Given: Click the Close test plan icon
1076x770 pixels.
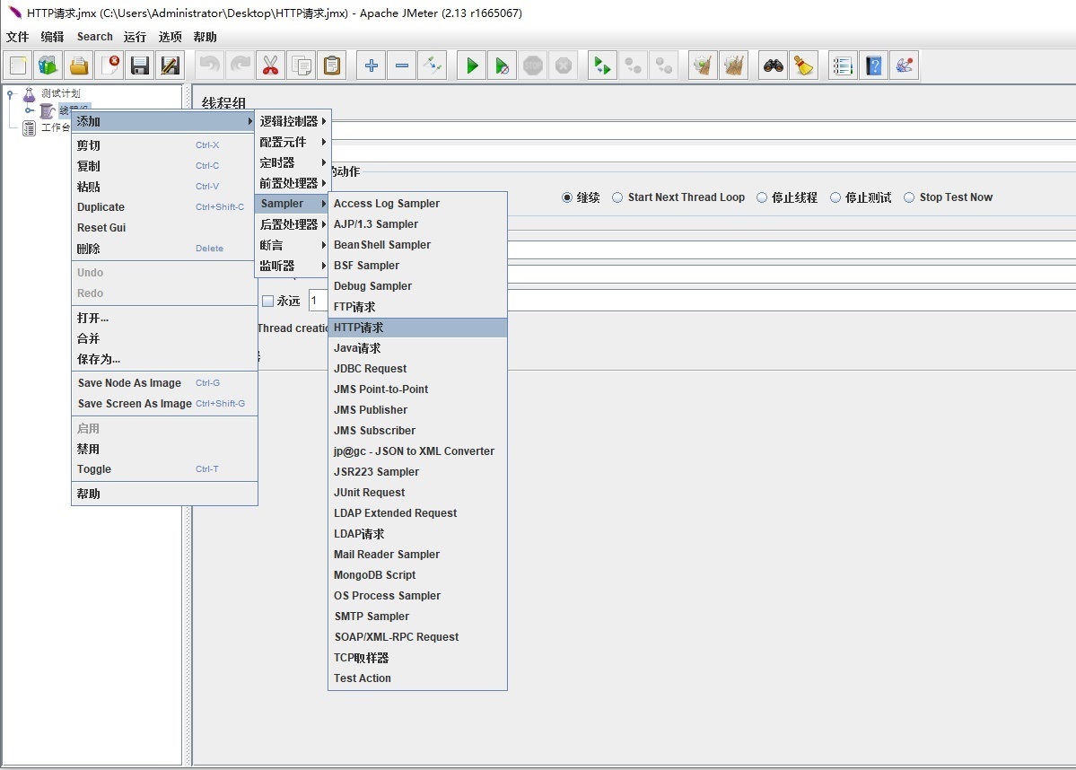Looking at the screenshot, I should pos(109,66).
